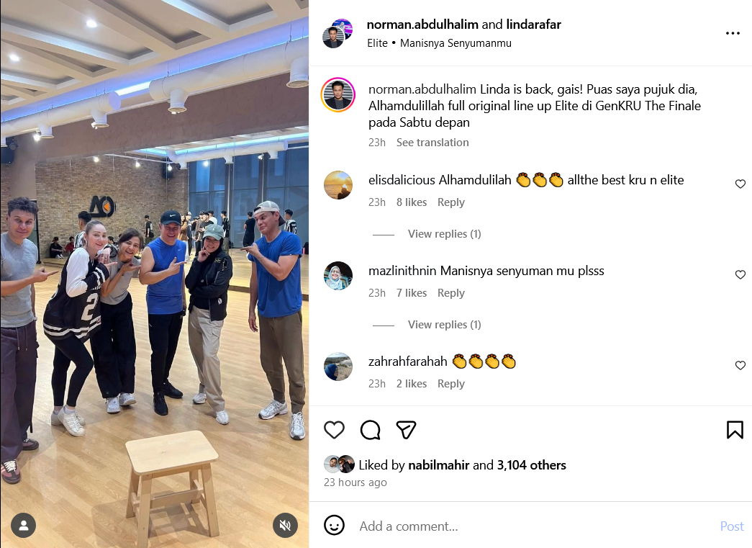The height and width of the screenshot is (548, 752).
Task: Open lindarafar profile link
Action: pos(534,24)
